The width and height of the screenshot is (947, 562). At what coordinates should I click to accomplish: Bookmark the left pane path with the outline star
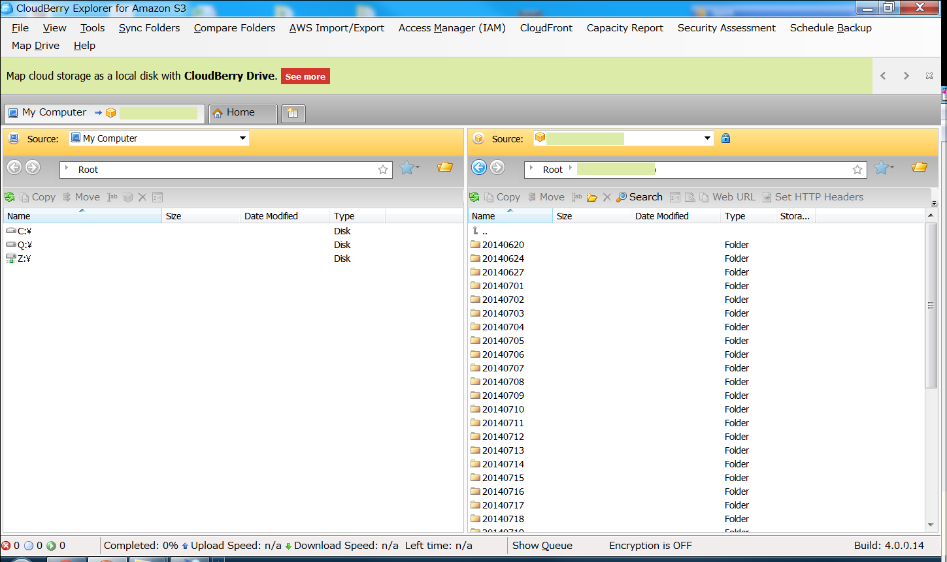[x=383, y=170]
